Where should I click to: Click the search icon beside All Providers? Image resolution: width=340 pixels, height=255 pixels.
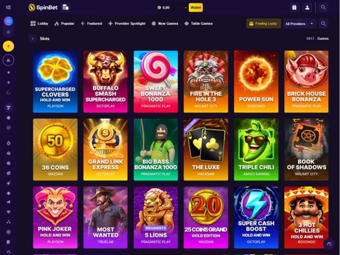(x=323, y=24)
